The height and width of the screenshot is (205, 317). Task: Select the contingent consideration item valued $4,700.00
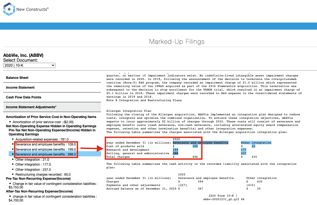click(53, 198)
